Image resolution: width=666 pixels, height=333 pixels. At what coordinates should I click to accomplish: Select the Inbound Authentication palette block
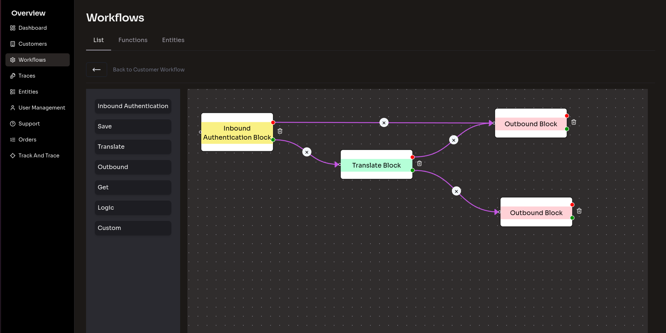coord(133,106)
